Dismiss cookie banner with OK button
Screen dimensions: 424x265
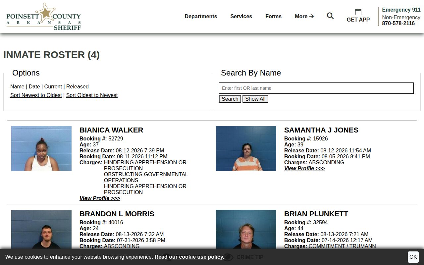coord(413,257)
